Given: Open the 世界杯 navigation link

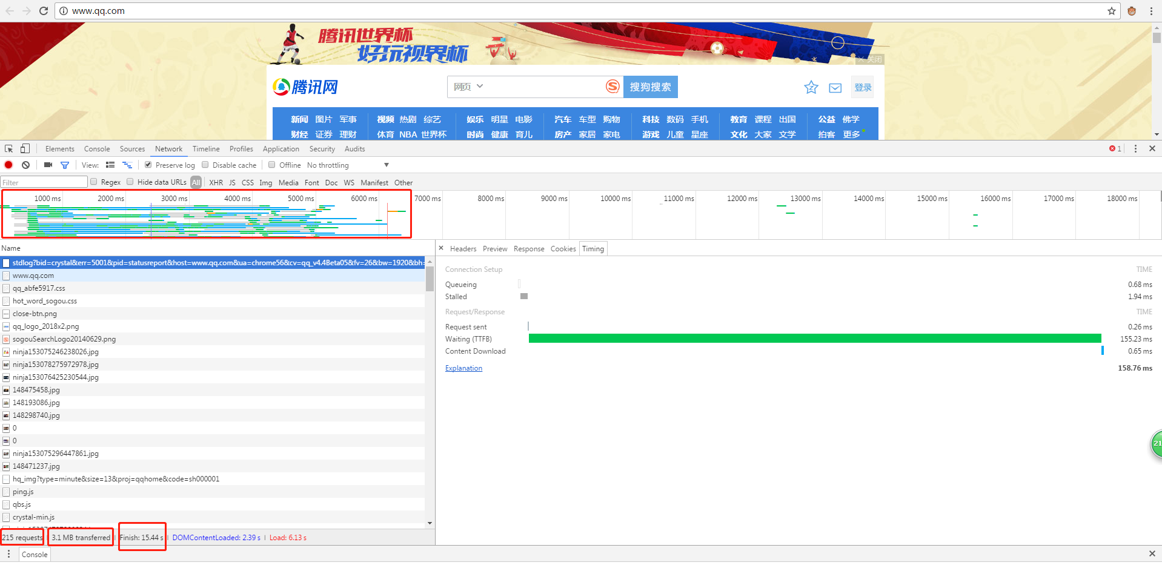Looking at the screenshot, I should (434, 134).
